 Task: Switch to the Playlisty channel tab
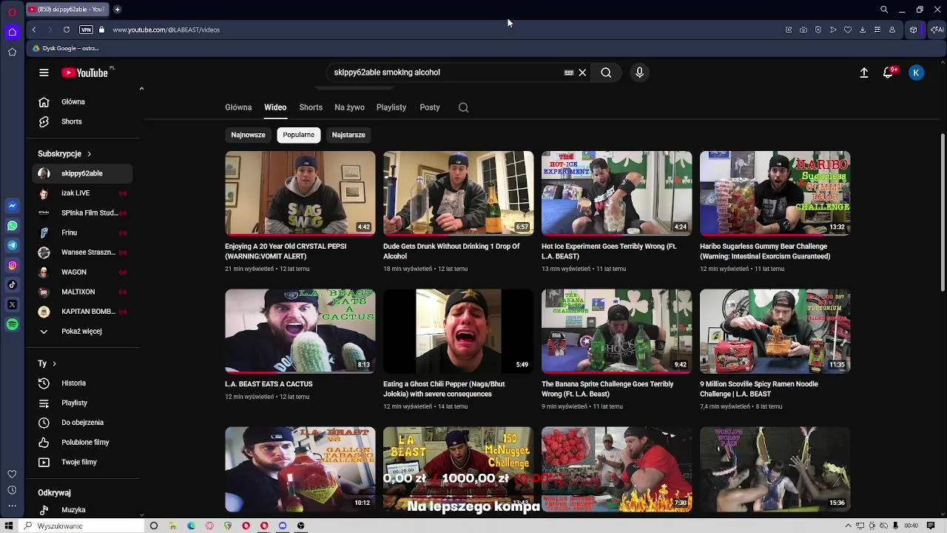click(x=391, y=107)
